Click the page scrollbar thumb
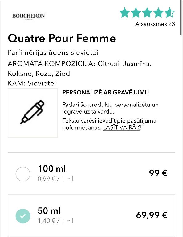This screenshot has height=237, width=183. point(181,17)
